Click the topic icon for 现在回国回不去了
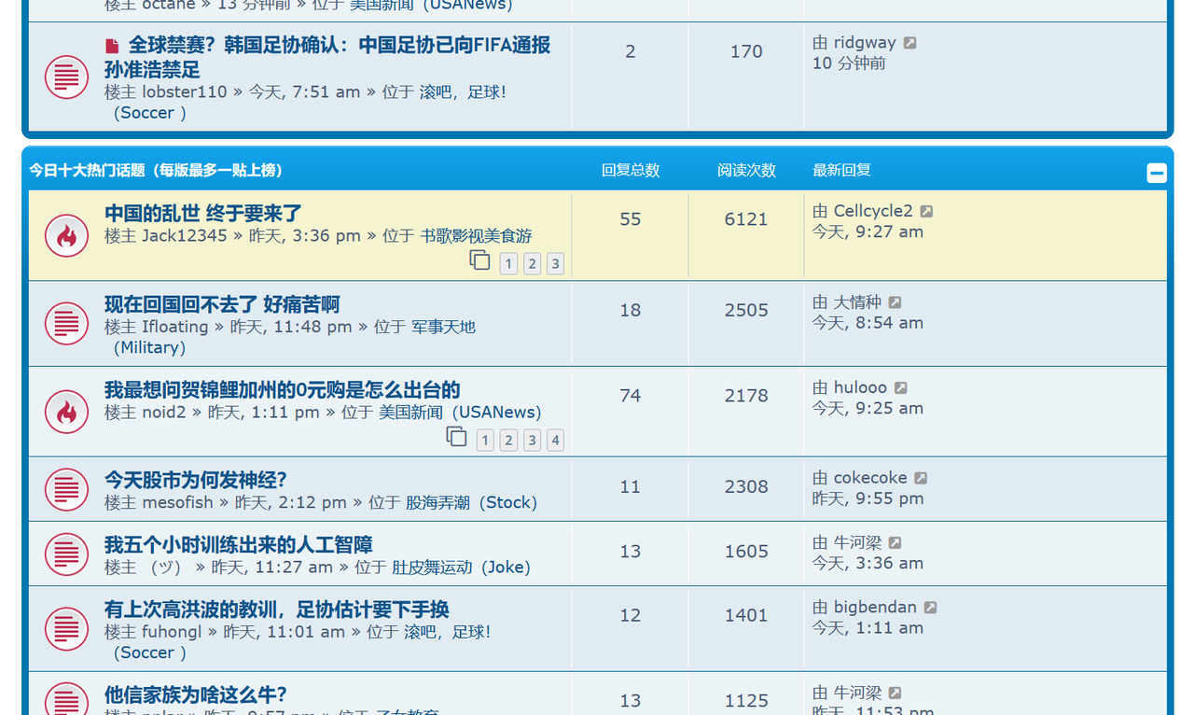Image resolution: width=1194 pixels, height=715 pixels. [66, 324]
